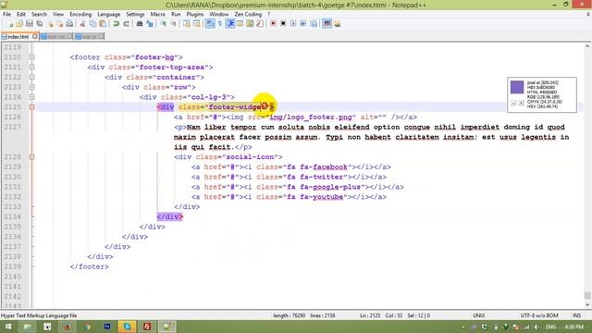This screenshot has width=592, height=333.
Task: Play back the recorded macro icon
Action: (x=293, y=24)
